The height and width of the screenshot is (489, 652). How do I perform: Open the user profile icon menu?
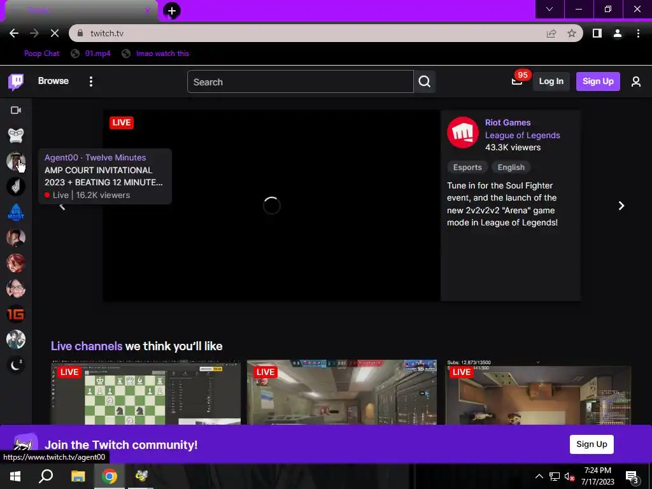click(636, 81)
